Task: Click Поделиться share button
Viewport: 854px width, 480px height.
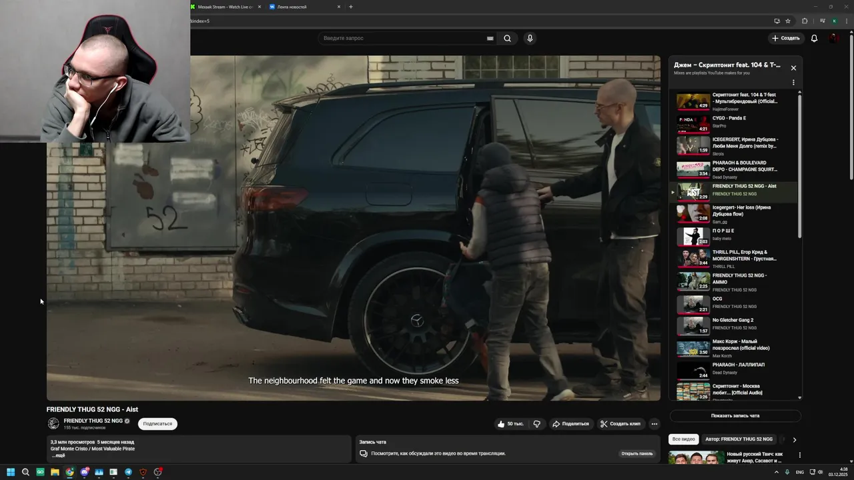Action: [x=570, y=424]
